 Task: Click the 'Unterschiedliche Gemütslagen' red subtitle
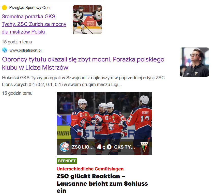point(90,169)
